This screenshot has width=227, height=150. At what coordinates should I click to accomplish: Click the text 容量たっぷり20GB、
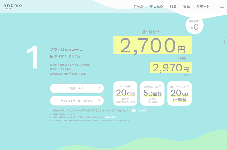[x=61, y=69]
